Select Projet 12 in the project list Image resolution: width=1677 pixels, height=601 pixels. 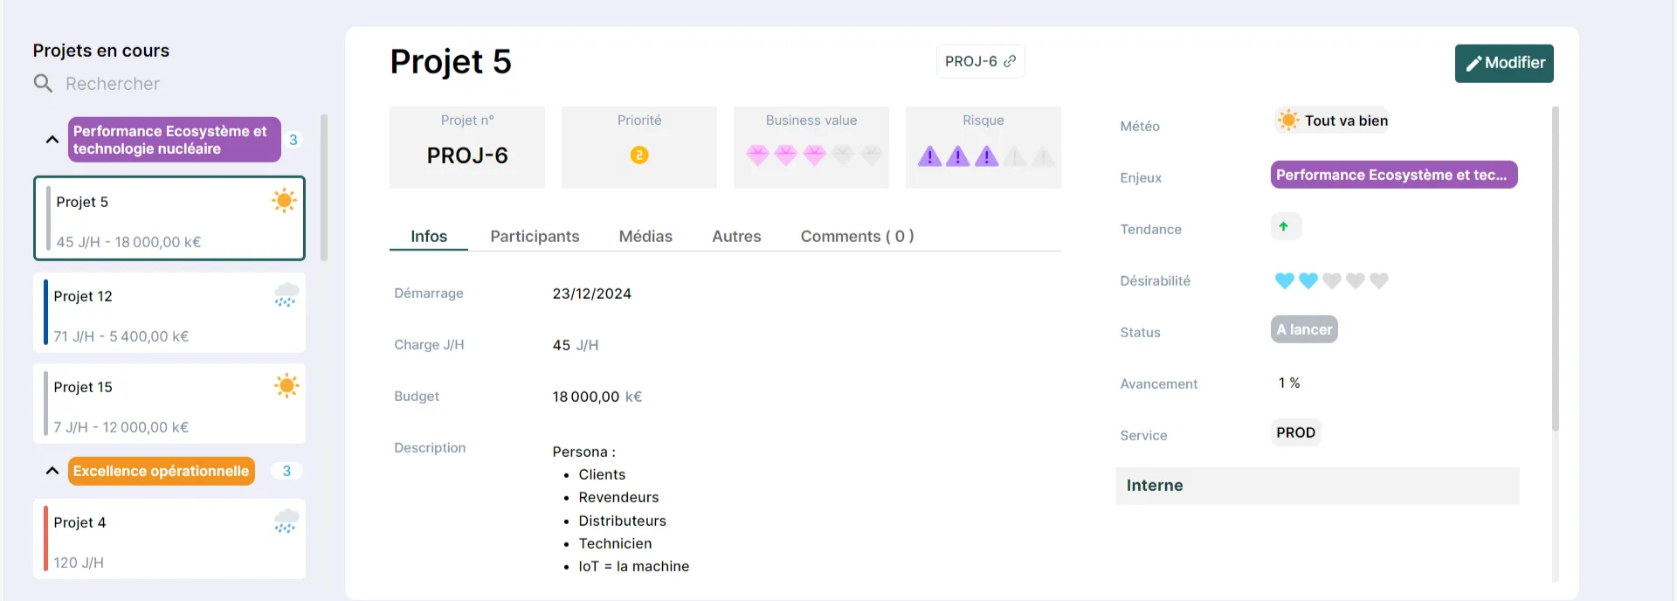coord(169,314)
